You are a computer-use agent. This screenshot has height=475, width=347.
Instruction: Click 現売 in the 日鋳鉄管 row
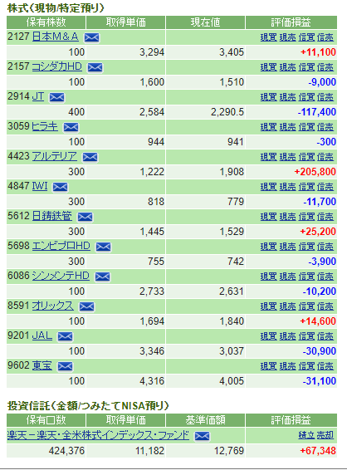287,217
